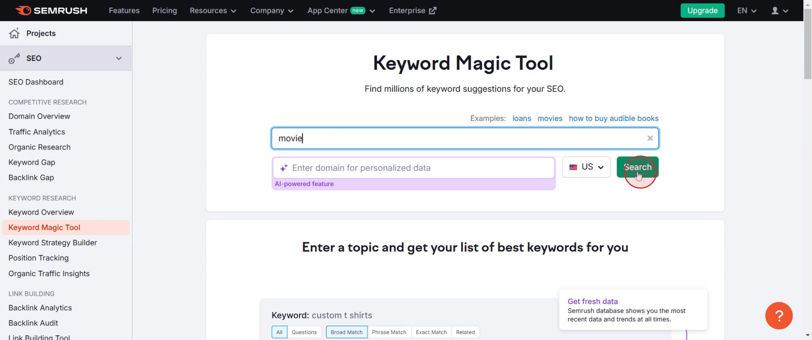Screen dimensions: 812x340
Task: Open Backlink Audit
Action: (33, 323)
